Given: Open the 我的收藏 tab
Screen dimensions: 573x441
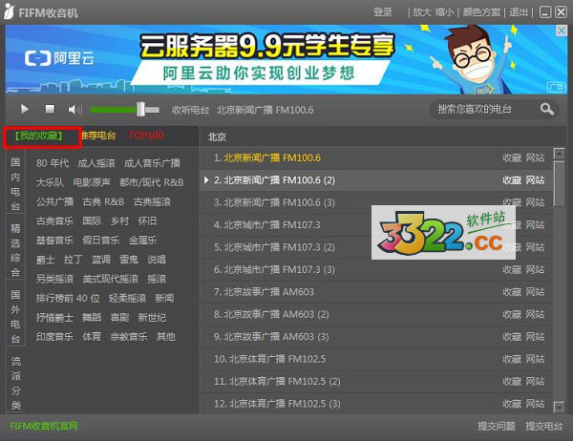Looking at the screenshot, I should point(39,136).
